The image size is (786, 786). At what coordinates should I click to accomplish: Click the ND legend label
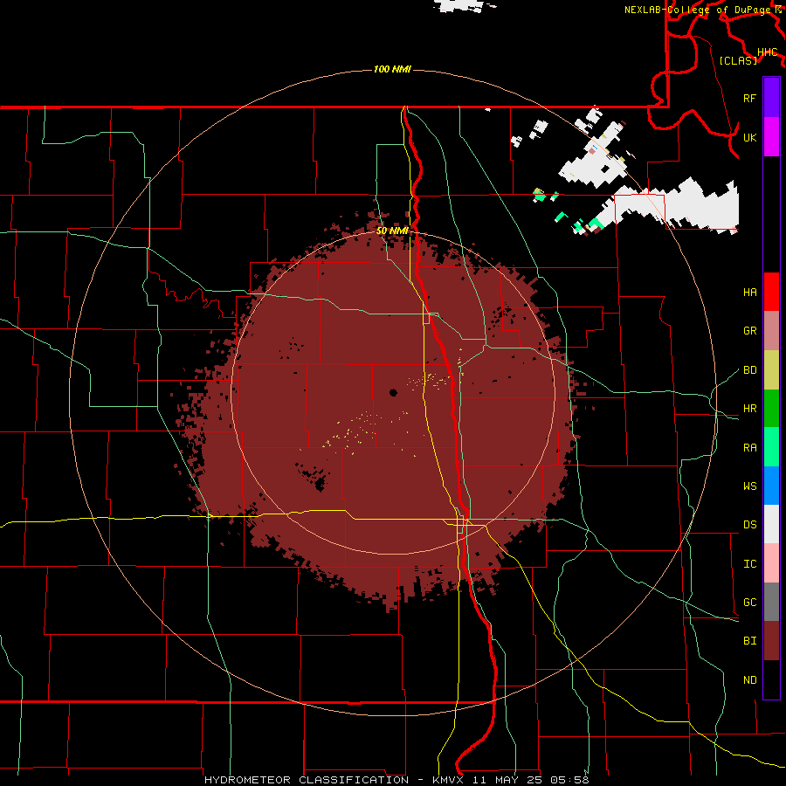pos(749,680)
